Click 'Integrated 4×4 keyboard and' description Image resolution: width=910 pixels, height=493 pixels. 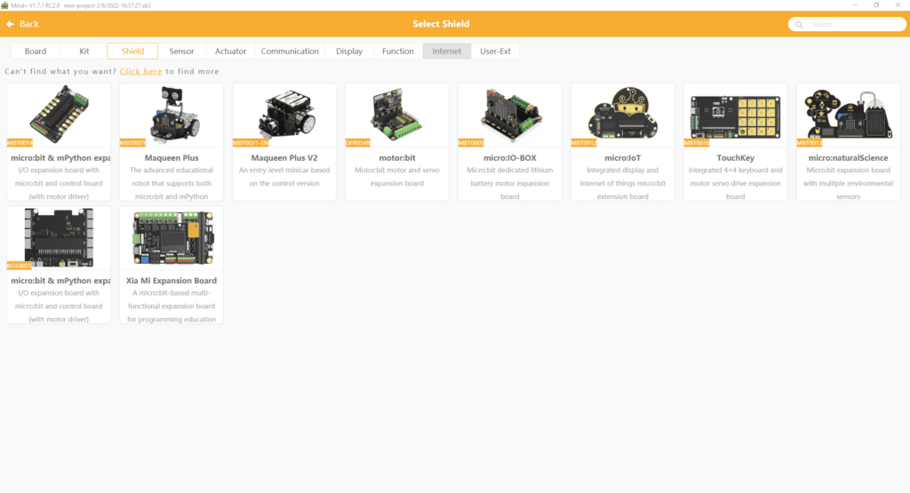(735, 171)
